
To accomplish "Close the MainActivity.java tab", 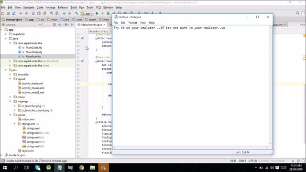I will click(x=104, y=25).
